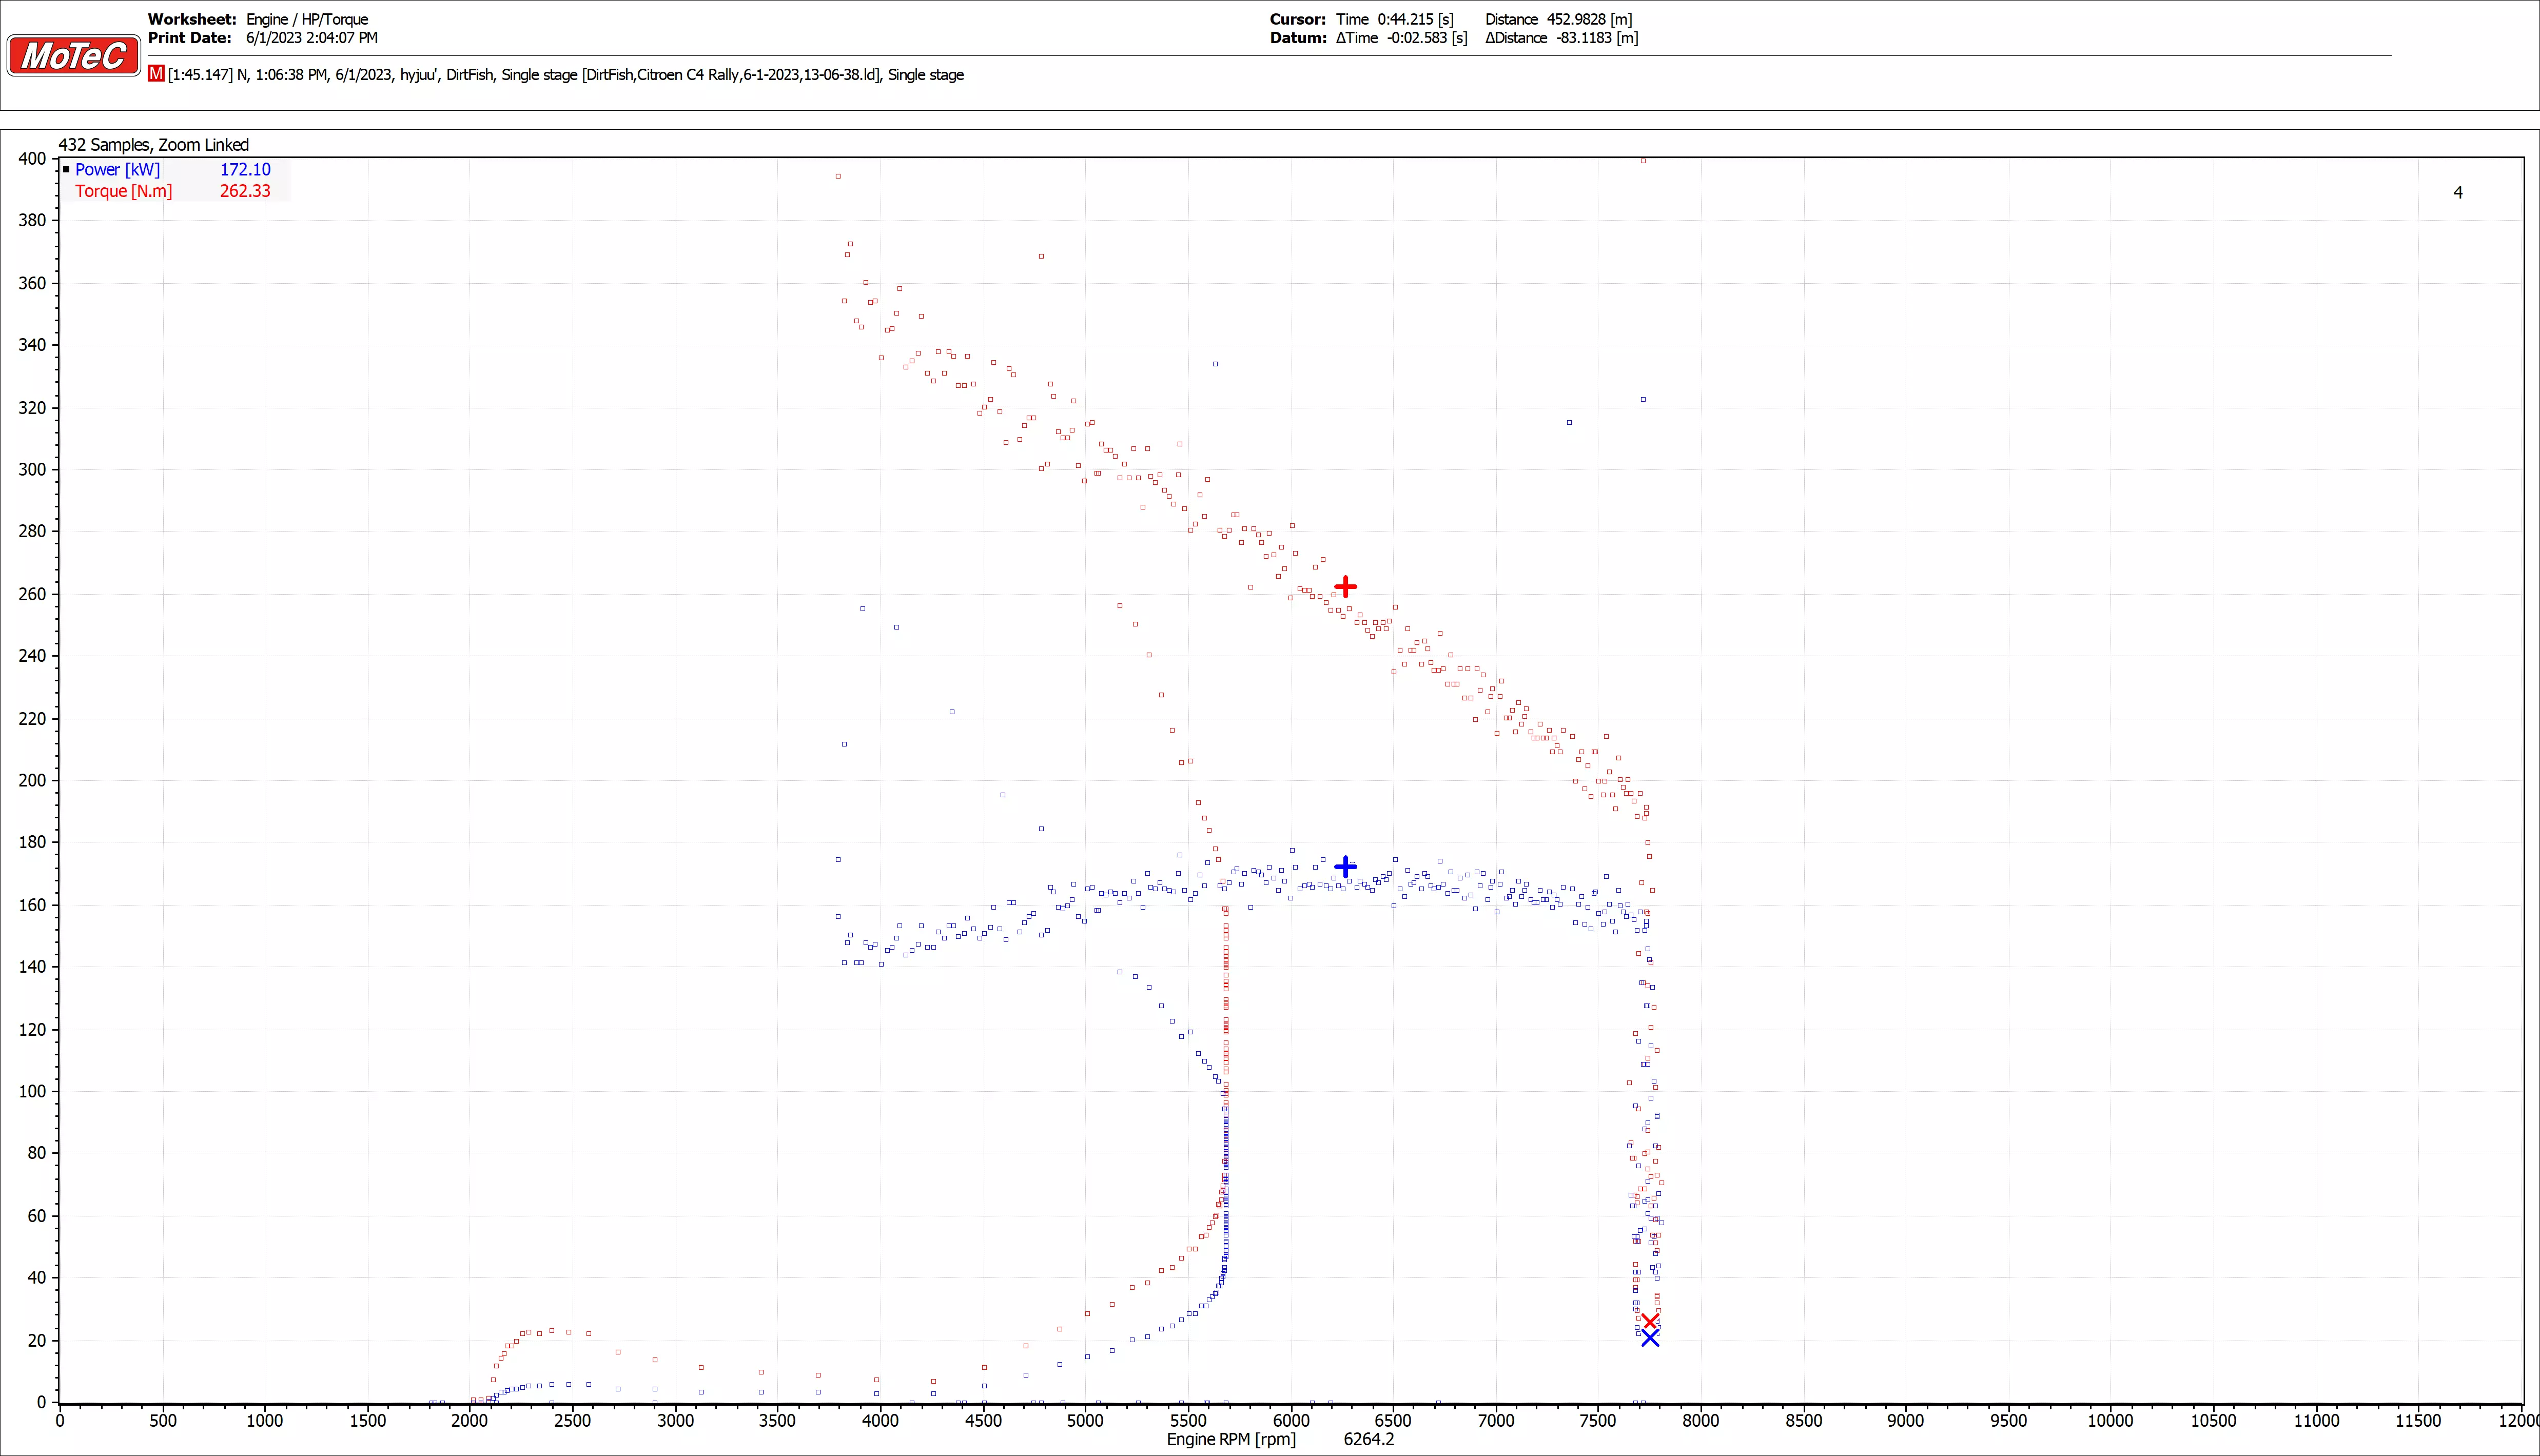Image resolution: width=2540 pixels, height=1456 pixels.
Task: Click the MoTeC logo
Action: [73, 56]
